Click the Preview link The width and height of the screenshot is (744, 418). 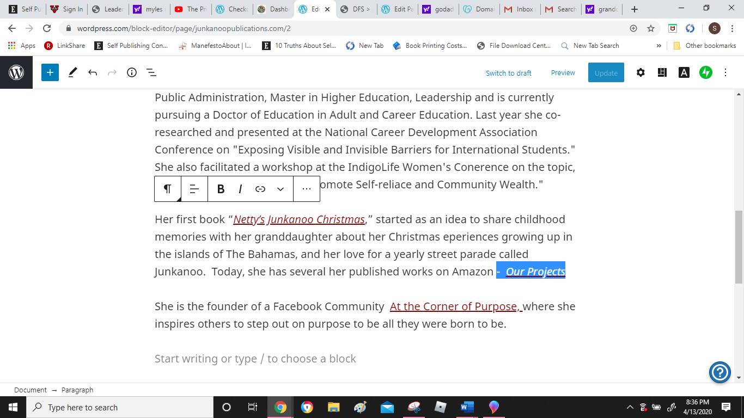[563, 72]
